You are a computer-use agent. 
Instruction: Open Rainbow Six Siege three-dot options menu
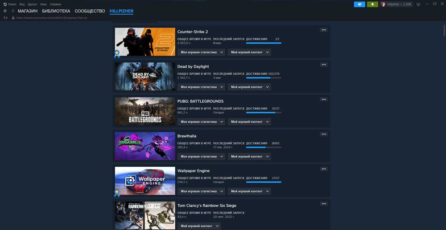pos(324,204)
